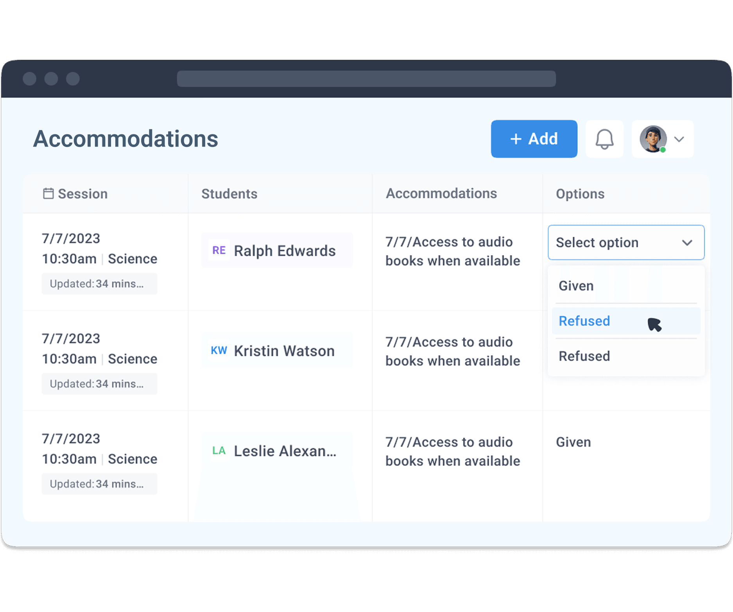The width and height of the screenshot is (733, 612).
Task: Click the chevron inside Select option
Action: [687, 243]
